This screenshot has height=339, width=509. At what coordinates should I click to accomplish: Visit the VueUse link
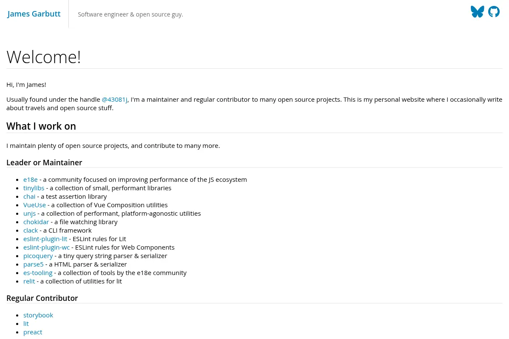pos(34,205)
